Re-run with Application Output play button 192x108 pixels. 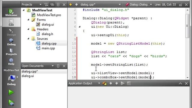click(123, 83)
